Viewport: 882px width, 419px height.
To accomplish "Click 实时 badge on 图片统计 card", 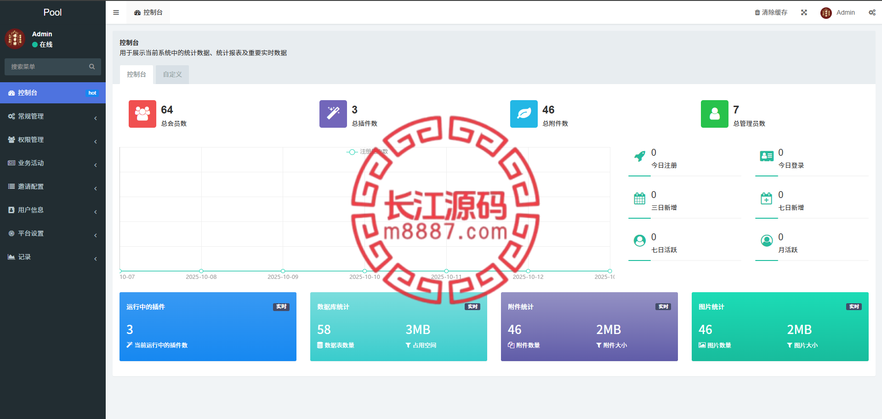I will (854, 307).
